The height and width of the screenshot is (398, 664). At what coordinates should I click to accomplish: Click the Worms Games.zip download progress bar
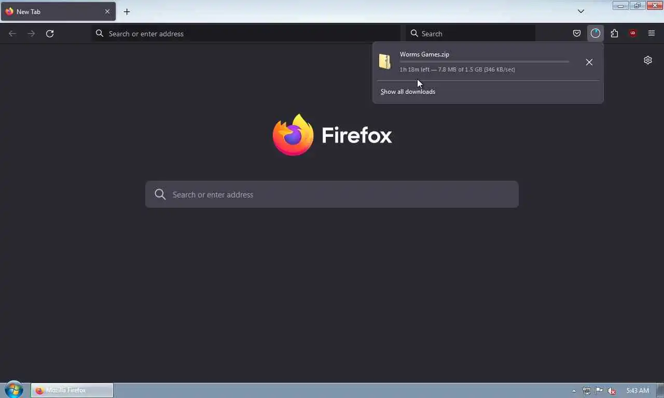[x=485, y=62]
